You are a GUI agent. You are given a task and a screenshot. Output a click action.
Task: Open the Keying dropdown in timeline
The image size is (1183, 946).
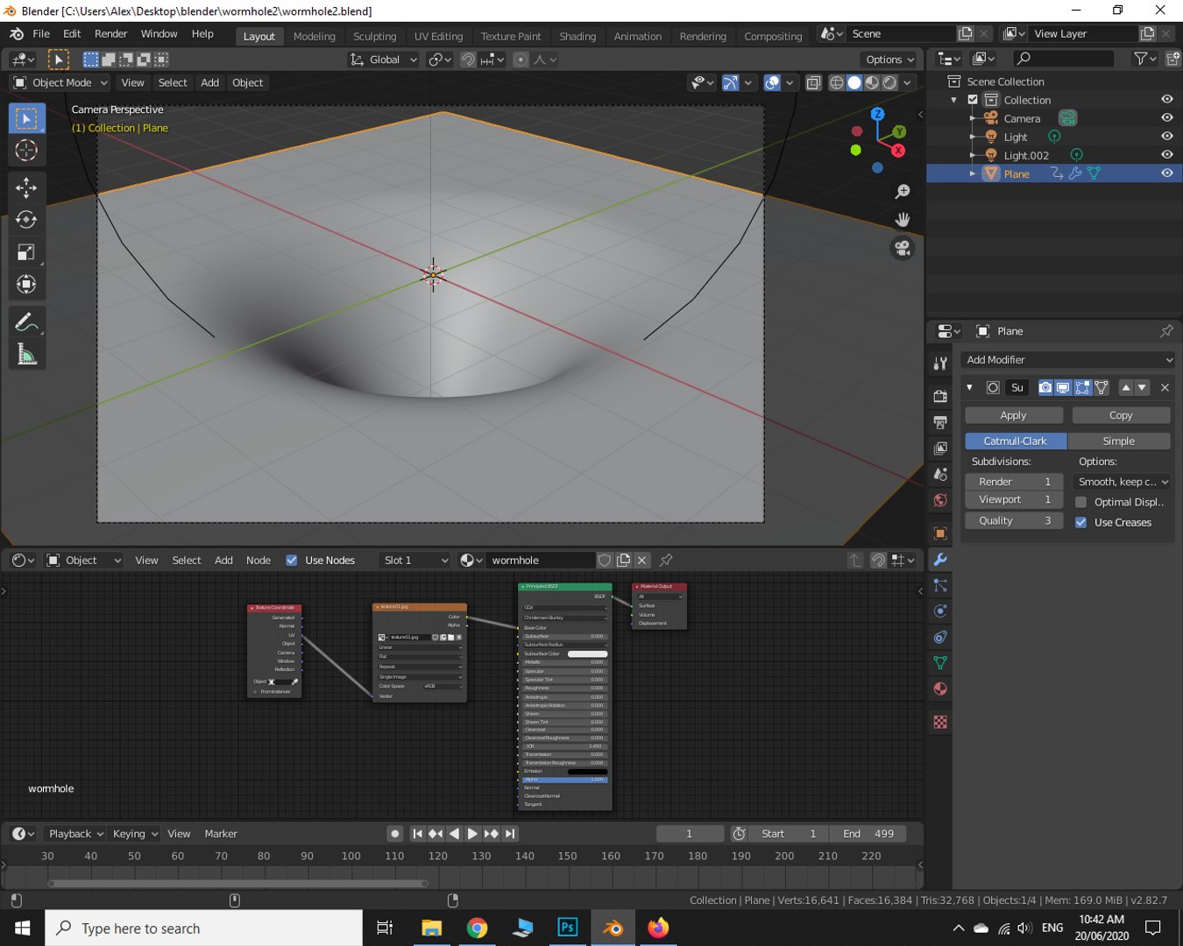135,834
